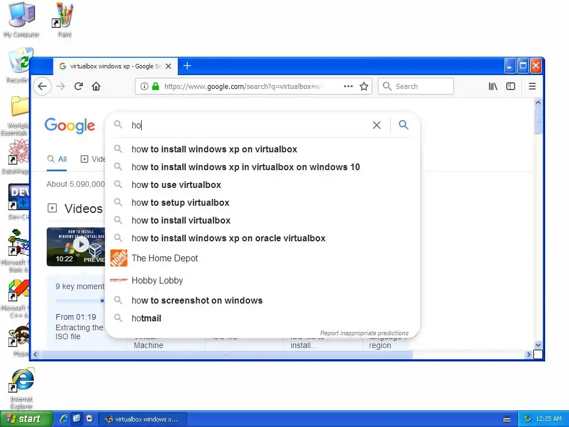Click the system tray icon beside clock
The width and height of the screenshot is (569, 427).
pyautogui.click(x=528, y=419)
